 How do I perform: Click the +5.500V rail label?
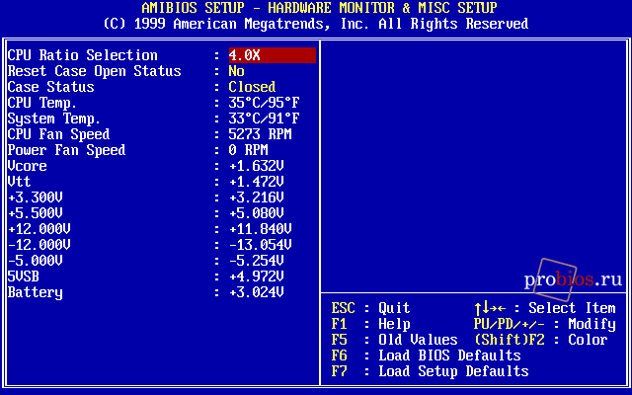pos(36,213)
